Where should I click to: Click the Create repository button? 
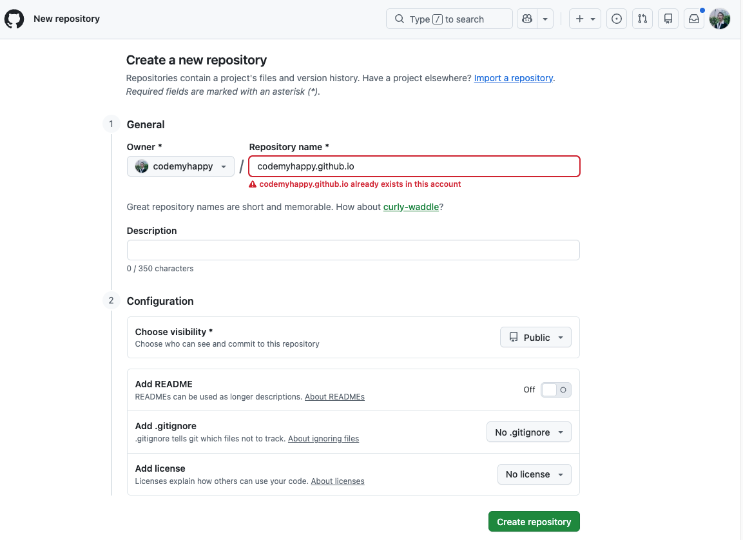point(534,521)
